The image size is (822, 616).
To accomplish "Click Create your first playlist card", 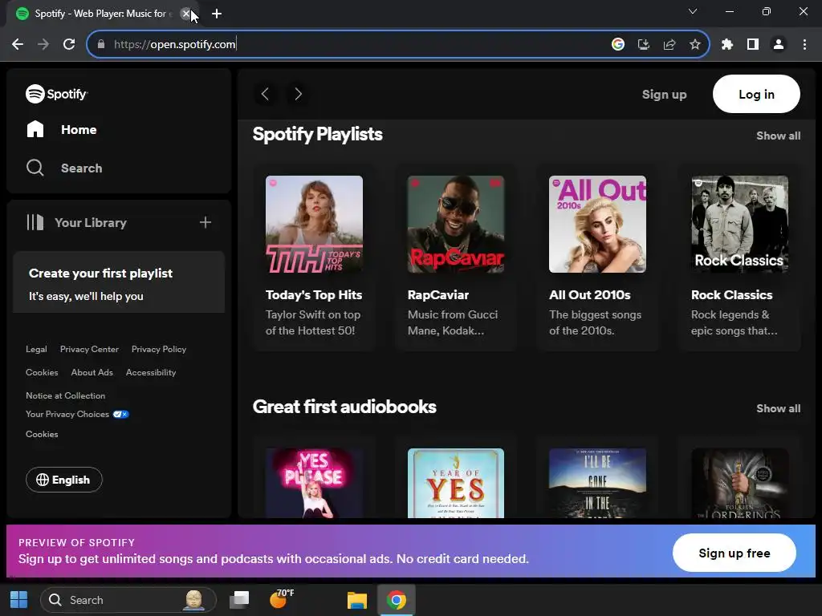I will (x=119, y=282).
